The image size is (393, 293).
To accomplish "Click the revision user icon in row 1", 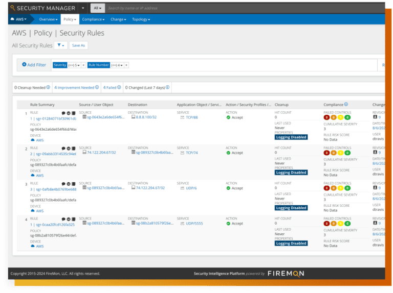I will pyautogui.click(x=375, y=117).
